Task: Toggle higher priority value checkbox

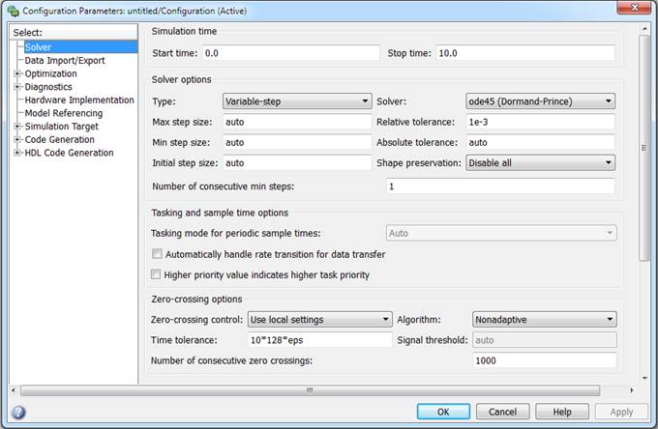Action: [x=156, y=274]
